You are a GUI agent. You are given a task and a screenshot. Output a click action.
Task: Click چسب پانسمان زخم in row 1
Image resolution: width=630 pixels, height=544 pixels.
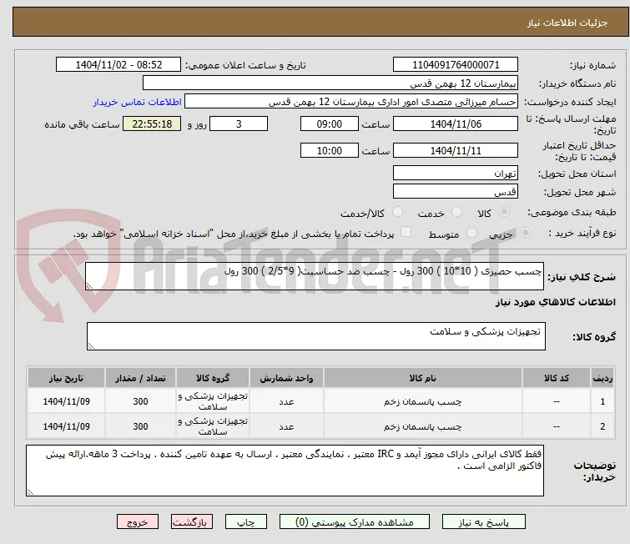[x=423, y=401]
